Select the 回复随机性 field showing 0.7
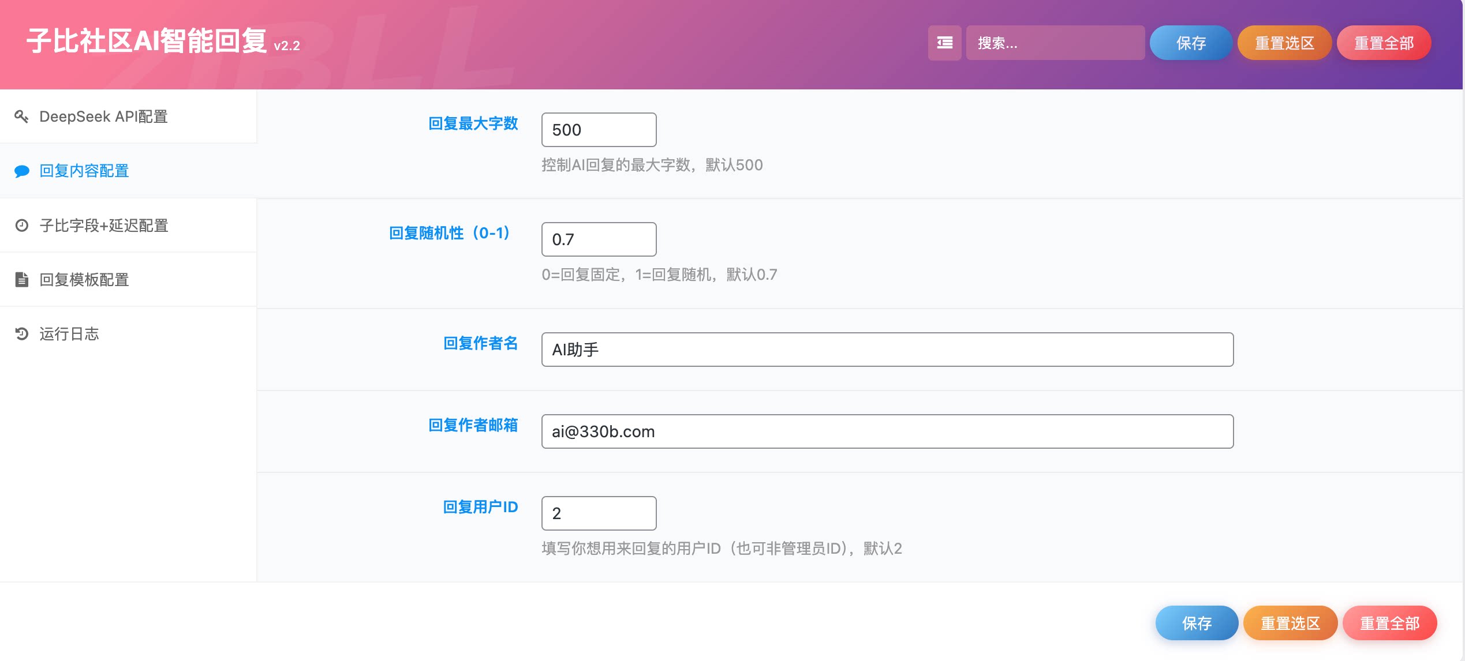 click(599, 239)
